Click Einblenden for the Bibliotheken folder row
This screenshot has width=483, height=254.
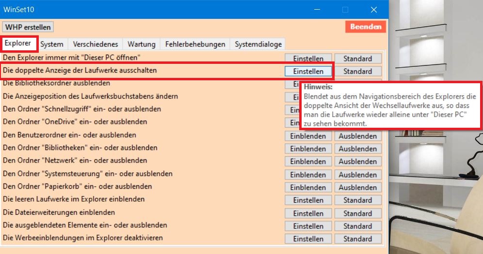click(x=308, y=149)
